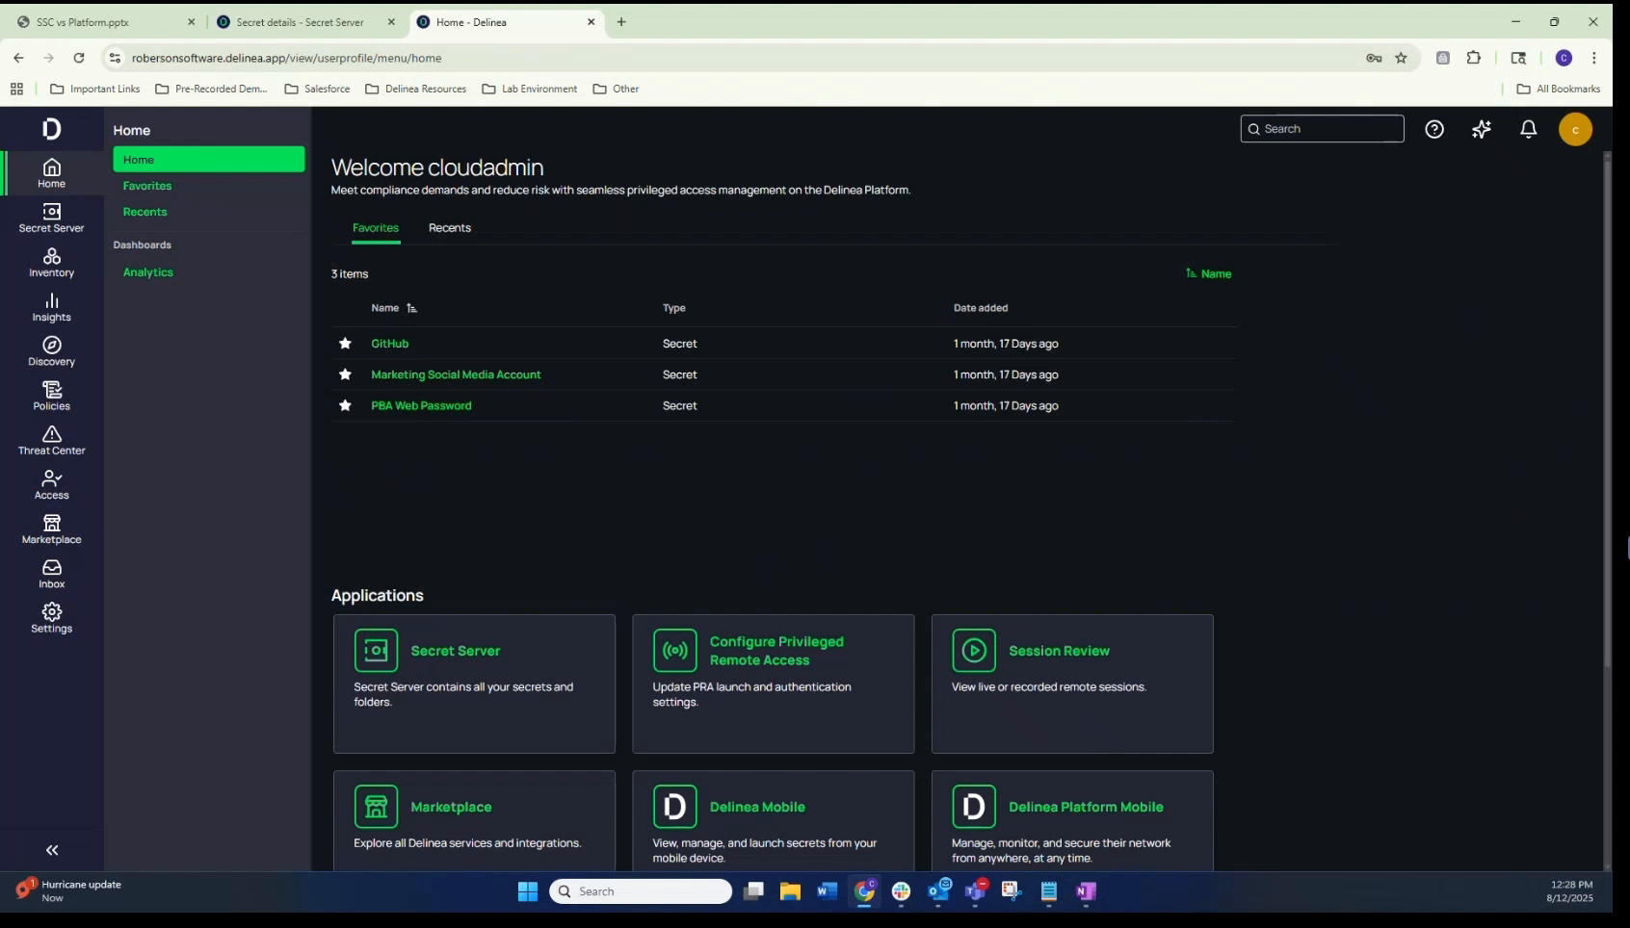Unfavorite the GitHub secret star
Image resolution: width=1630 pixels, height=928 pixels.
coord(345,344)
